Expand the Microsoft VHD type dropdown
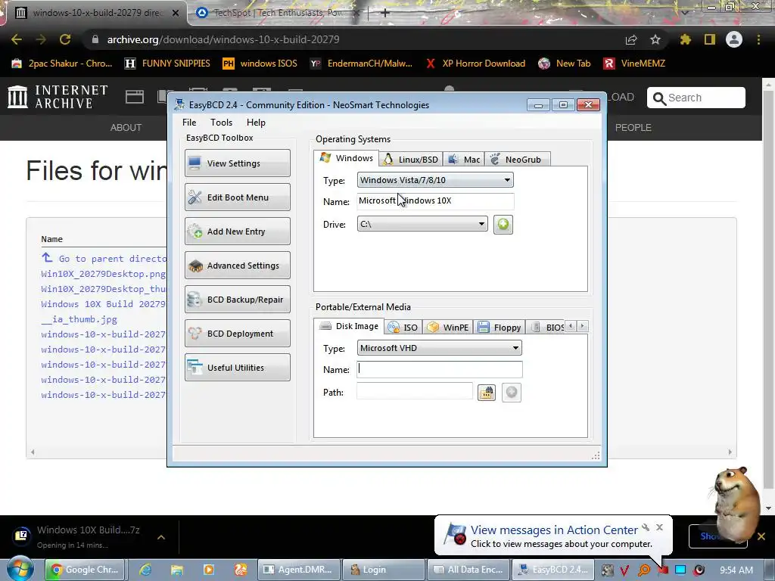The height and width of the screenshot is (581, 775). 439,348
